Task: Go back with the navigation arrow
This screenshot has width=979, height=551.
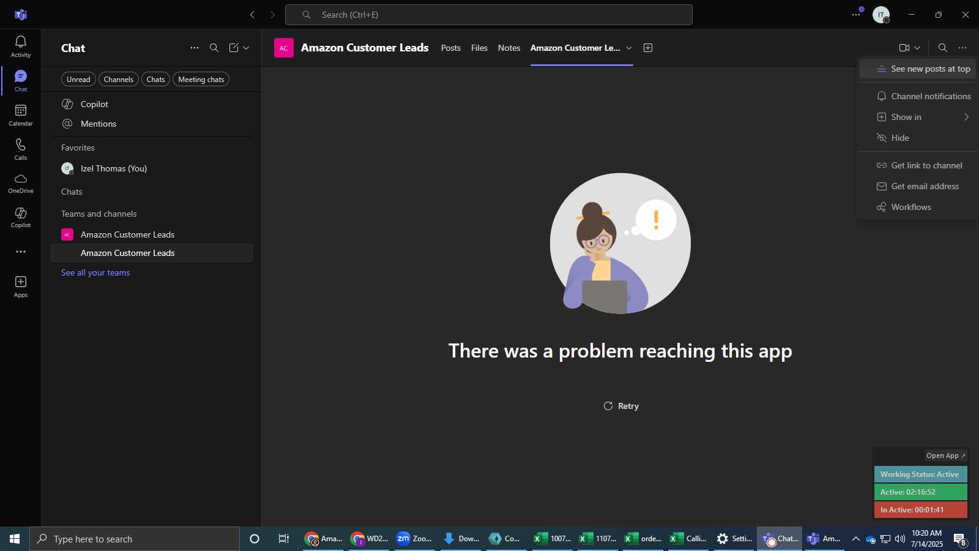Action: click(x=252, y=15)
